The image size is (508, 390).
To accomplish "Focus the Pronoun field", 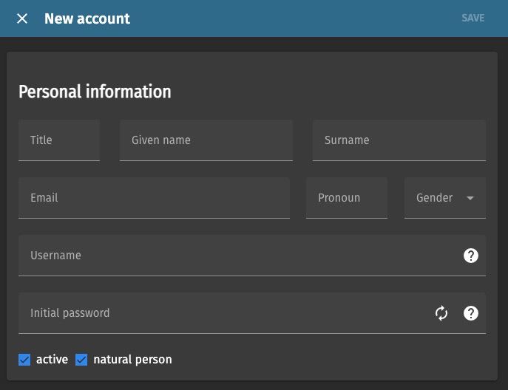I will click(347, 198).
